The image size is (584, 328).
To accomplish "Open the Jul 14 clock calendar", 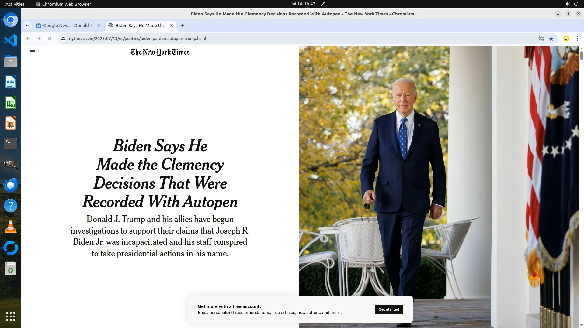I will pyautogui.click(x=302, y=4).
